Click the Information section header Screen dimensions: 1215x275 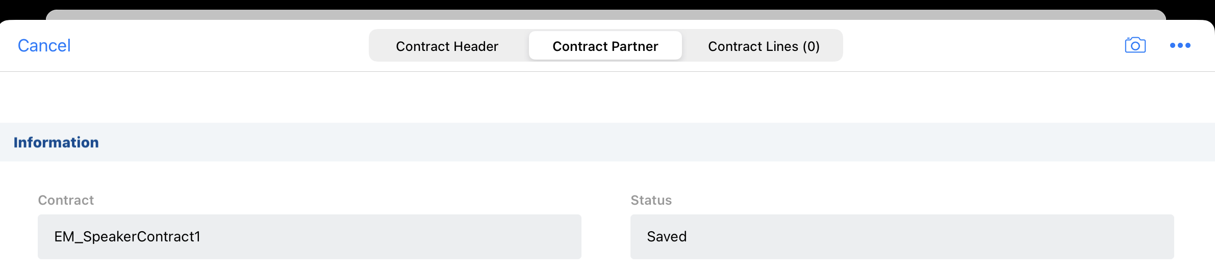click(x=56, y=142)
